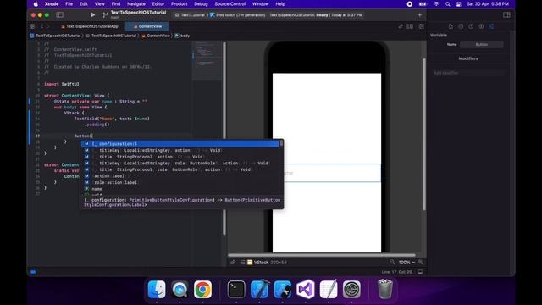This screenshot has width=542, height=305.
Task: Toggle the navigator sidebar in Xcode toolbar
Action: [x=60, y=15]
